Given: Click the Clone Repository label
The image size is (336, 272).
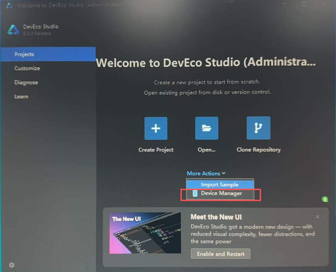Looking at the screenshot, I should pos(258,150).
